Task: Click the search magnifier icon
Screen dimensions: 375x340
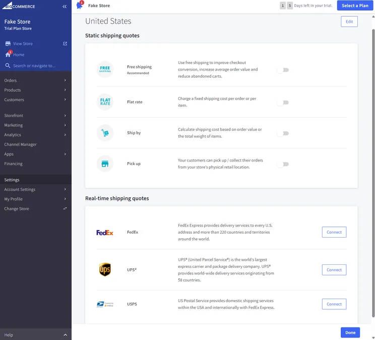Action: point(8,66)
